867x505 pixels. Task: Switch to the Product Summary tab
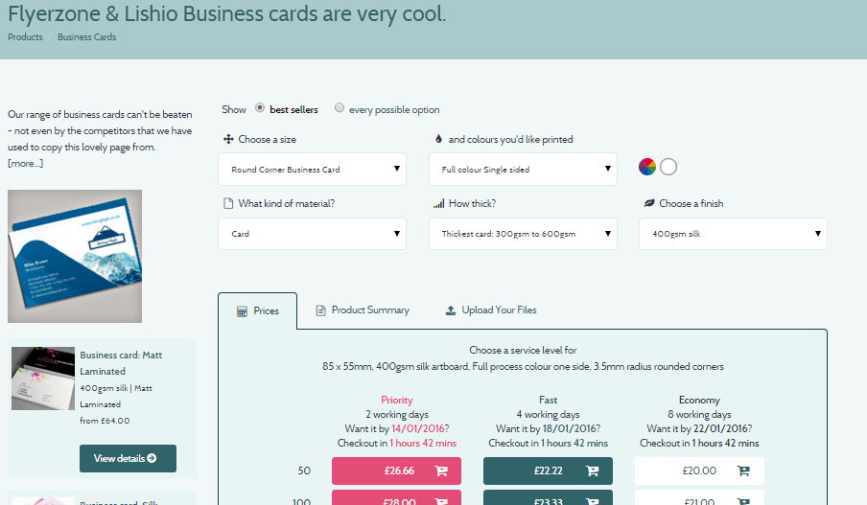[x=363, y=310]
